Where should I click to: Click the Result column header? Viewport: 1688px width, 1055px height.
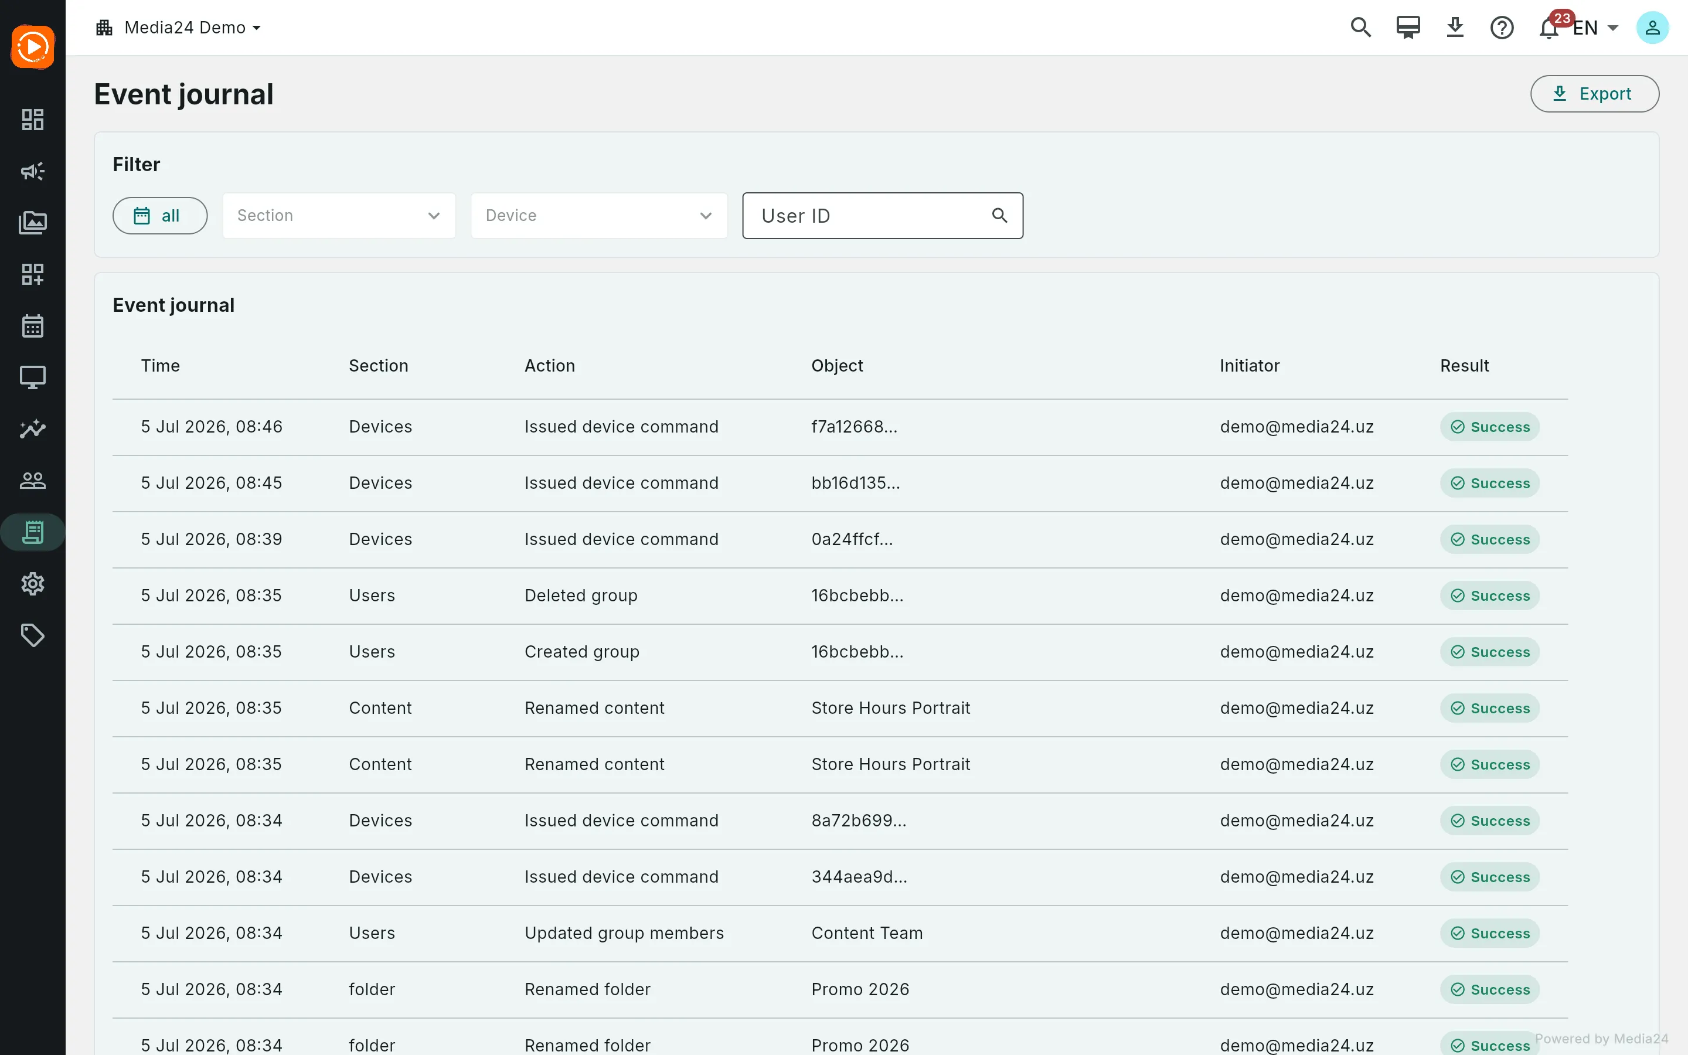[x=1465, y=366]
